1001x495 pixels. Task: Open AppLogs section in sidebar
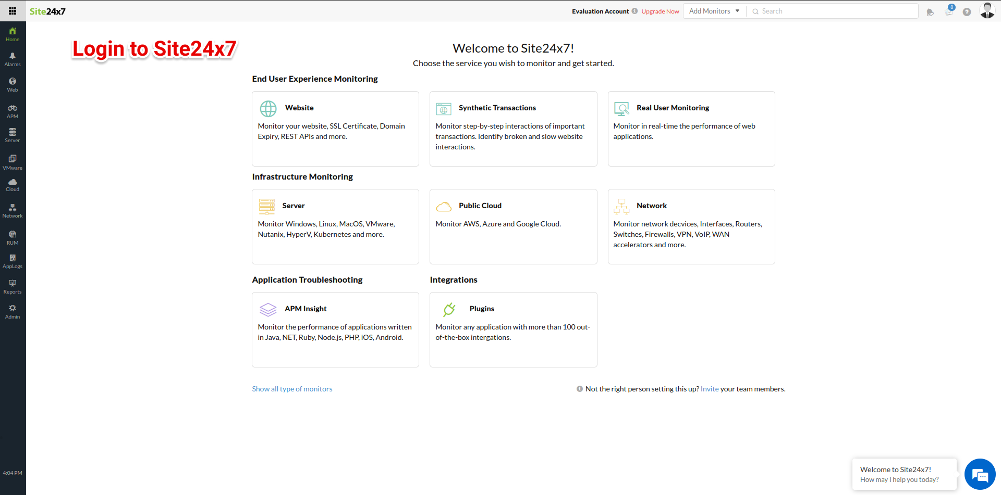[x=13, y=262]
